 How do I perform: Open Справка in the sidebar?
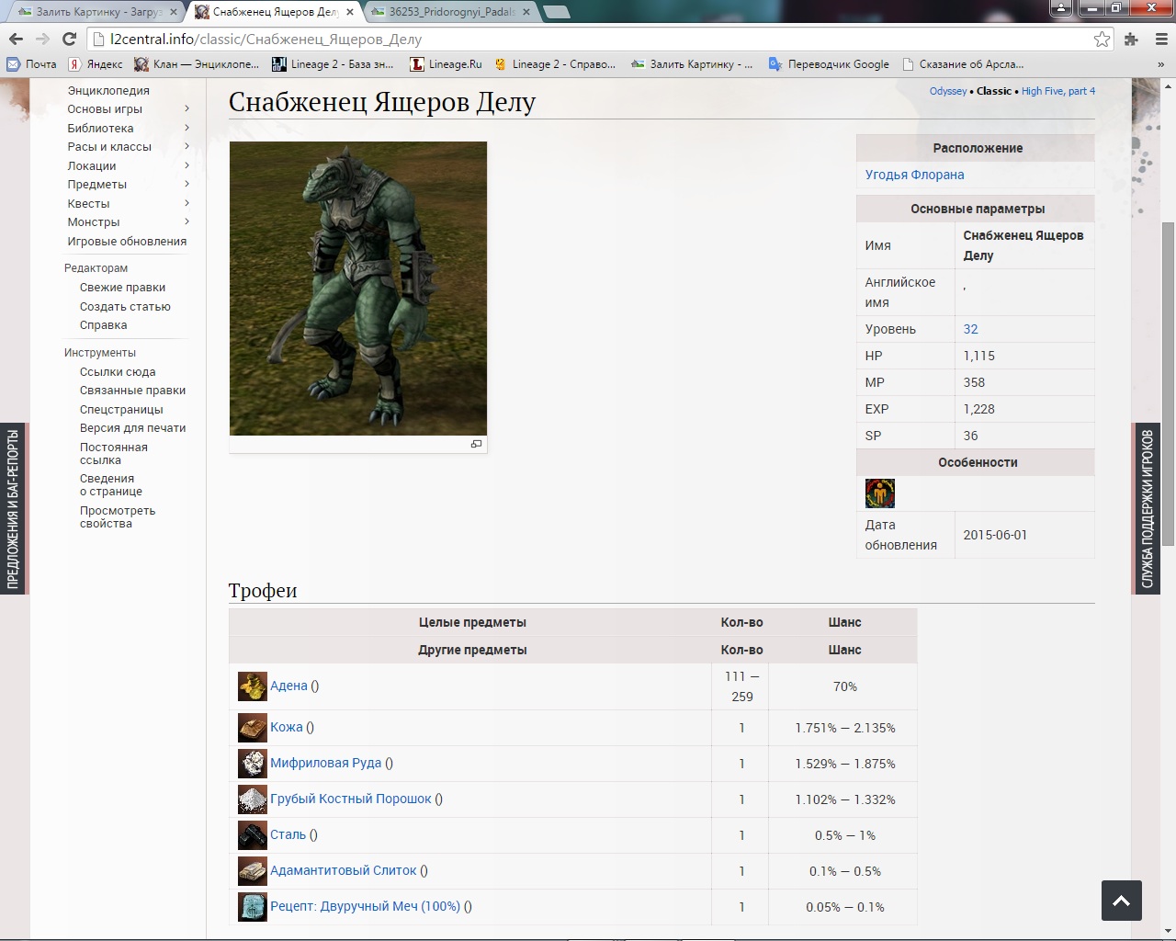(103, 325)
